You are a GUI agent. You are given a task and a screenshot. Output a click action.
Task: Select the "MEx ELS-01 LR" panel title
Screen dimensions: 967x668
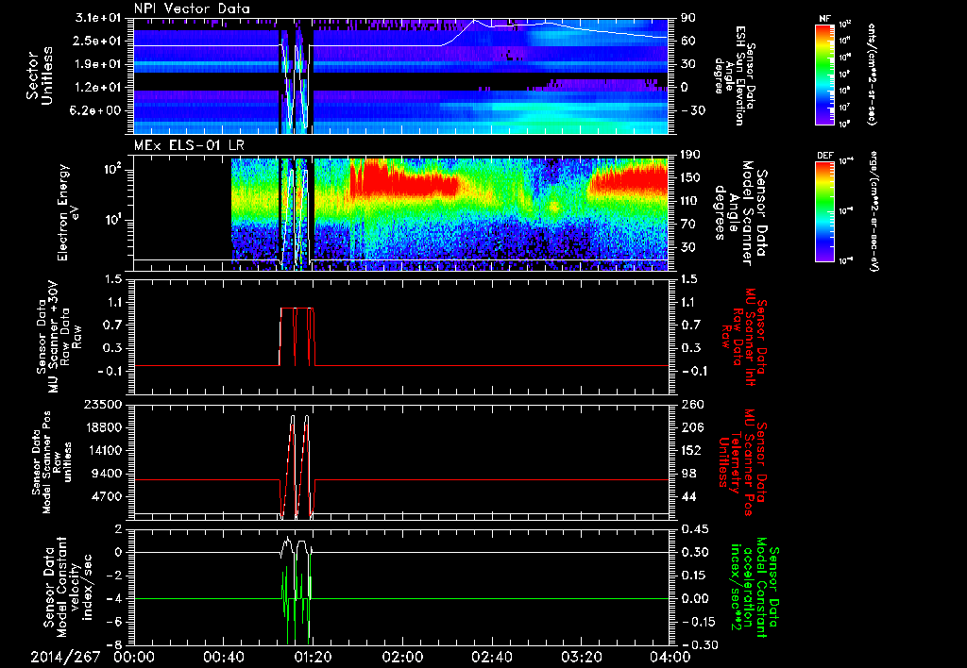coord(189,145)
